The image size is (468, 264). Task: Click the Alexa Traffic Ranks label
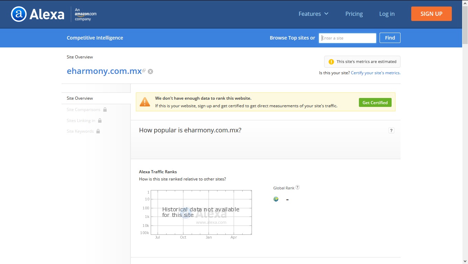[x=158, y=172]
